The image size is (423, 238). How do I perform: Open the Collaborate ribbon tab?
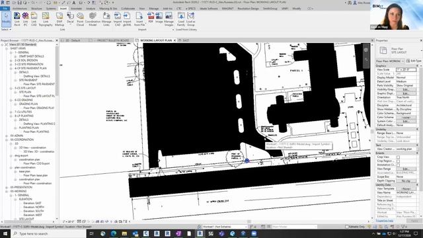[128, 9]
